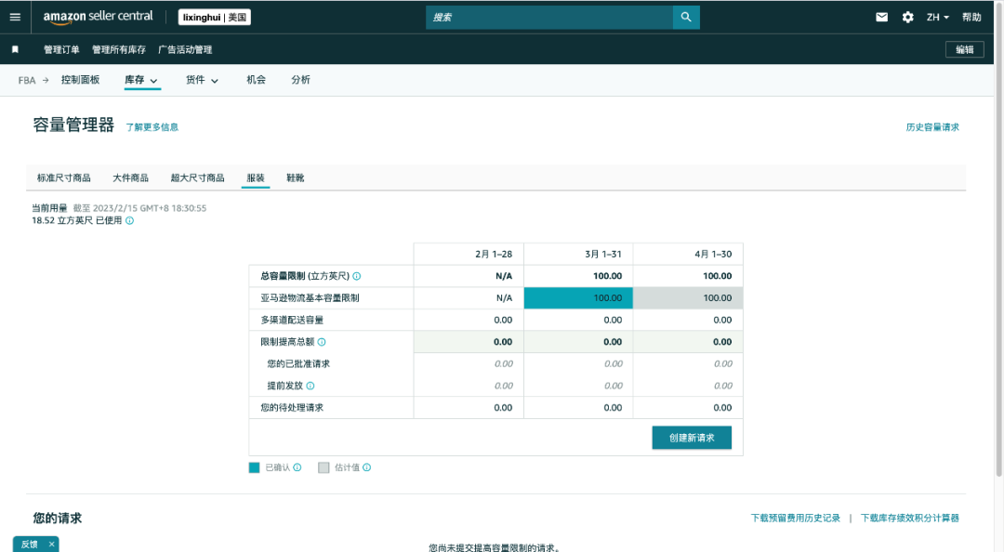
Task: Click the 帮助 help link
Action: [x=971, y=18]
